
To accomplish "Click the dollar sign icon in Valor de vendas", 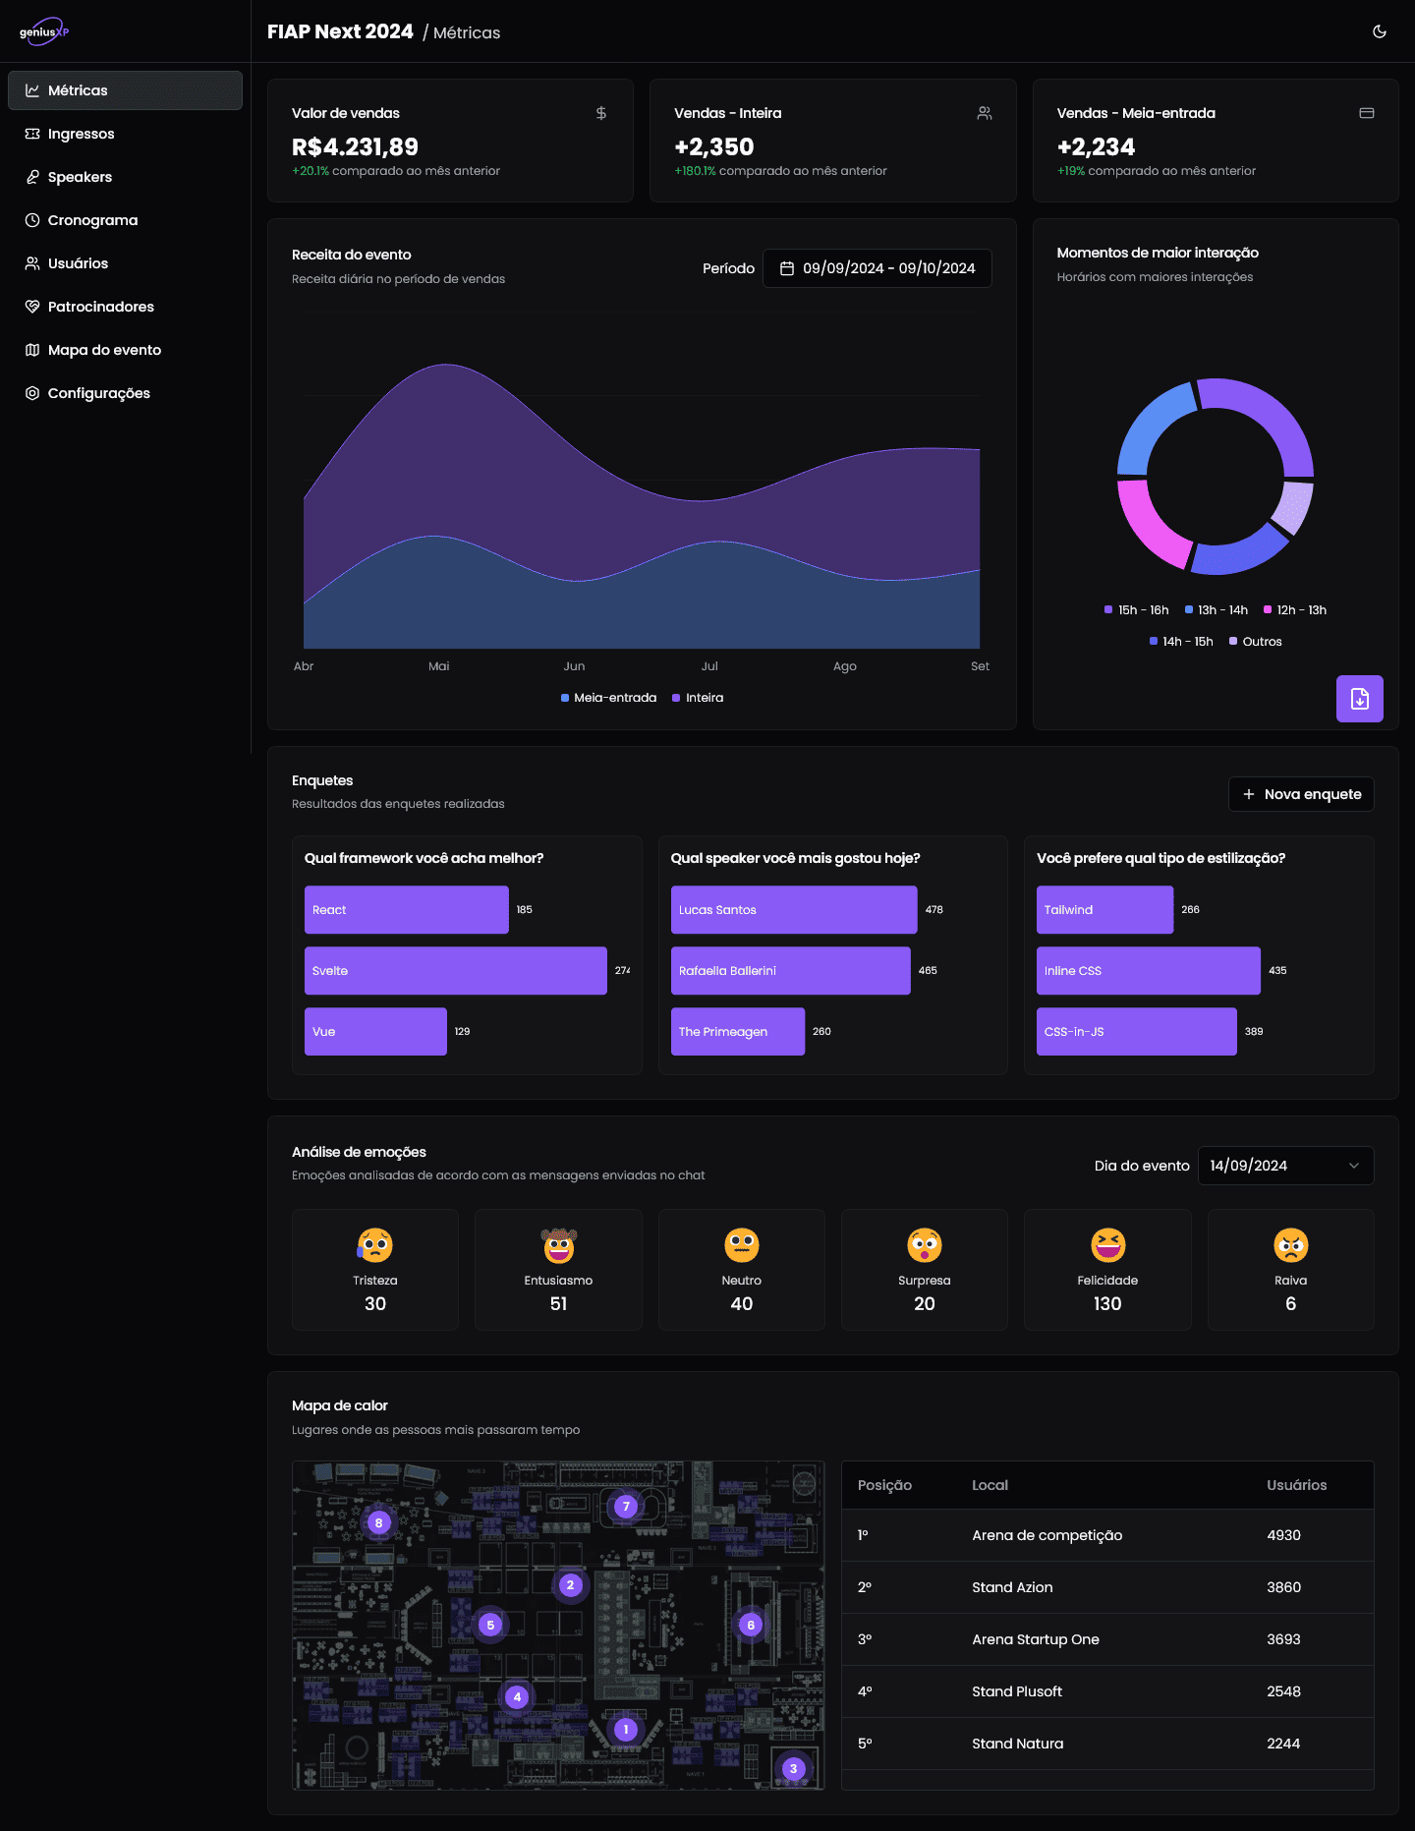I will coord(600,113).
